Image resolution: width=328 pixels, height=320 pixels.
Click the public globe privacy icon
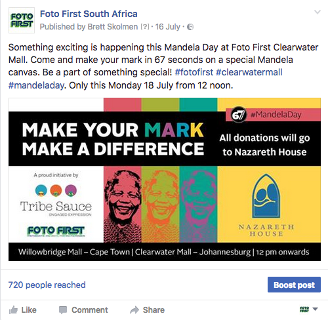tap(190, 27)
